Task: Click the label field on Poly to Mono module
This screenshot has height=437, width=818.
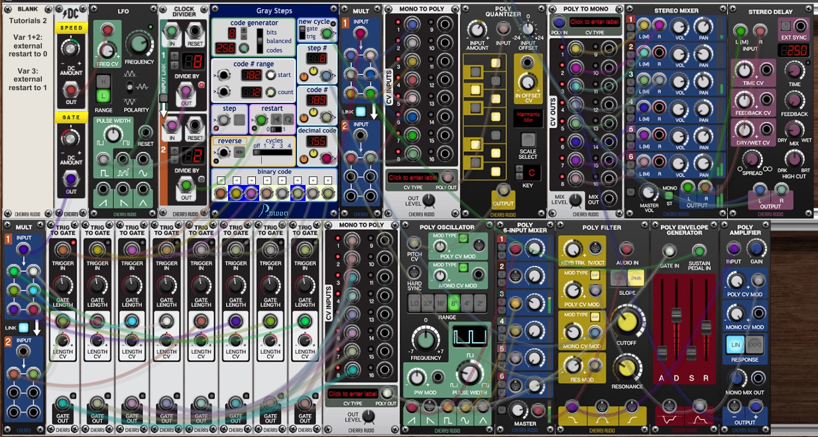Action: [593, 23]
